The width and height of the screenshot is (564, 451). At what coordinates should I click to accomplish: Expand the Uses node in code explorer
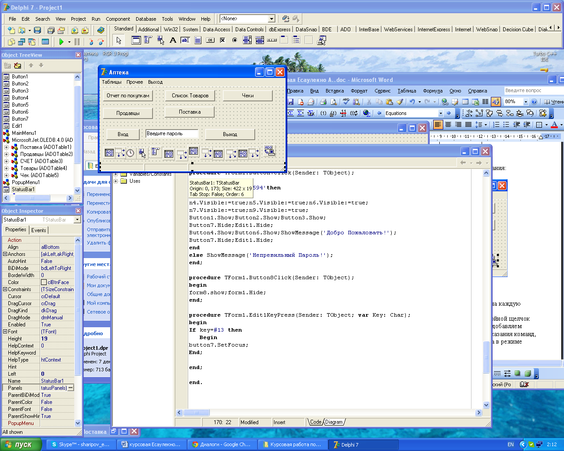116,181
